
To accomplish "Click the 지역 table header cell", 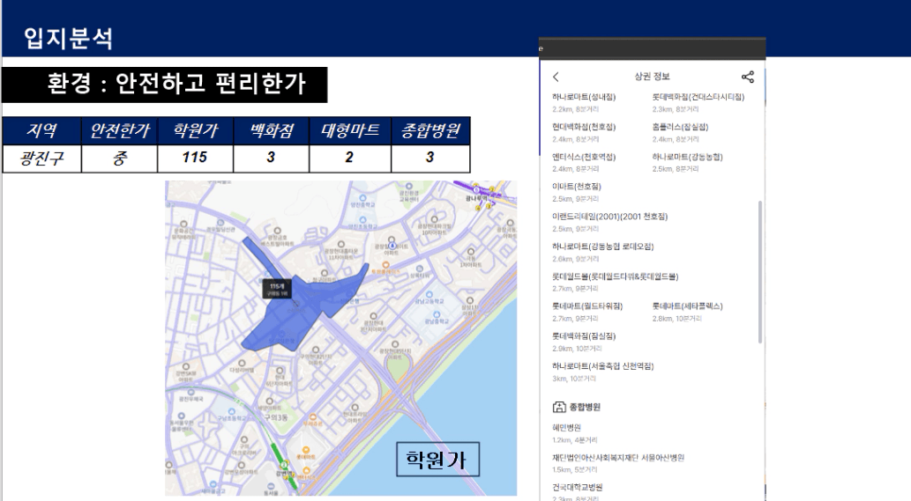I will point(41,130).
